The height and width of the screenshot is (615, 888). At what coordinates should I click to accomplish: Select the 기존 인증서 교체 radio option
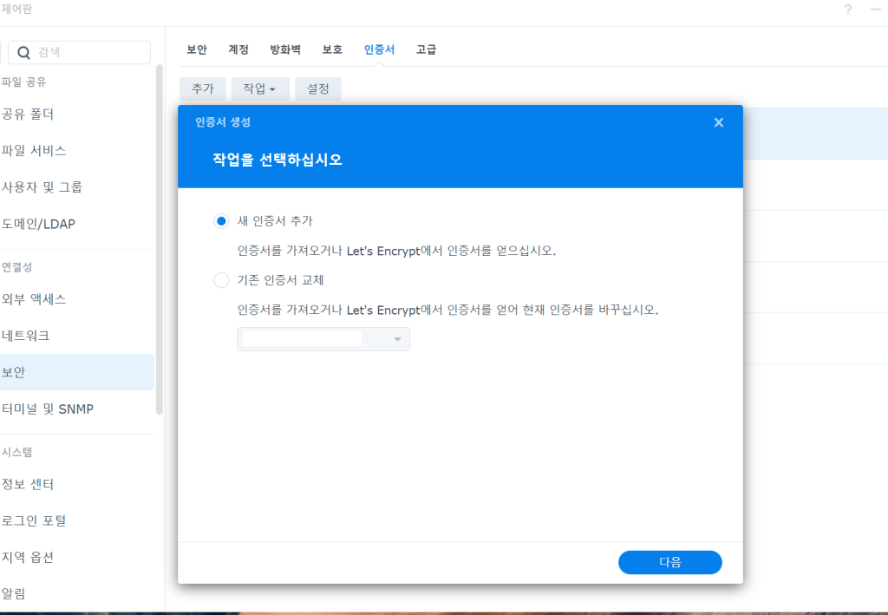pos(221,280)
